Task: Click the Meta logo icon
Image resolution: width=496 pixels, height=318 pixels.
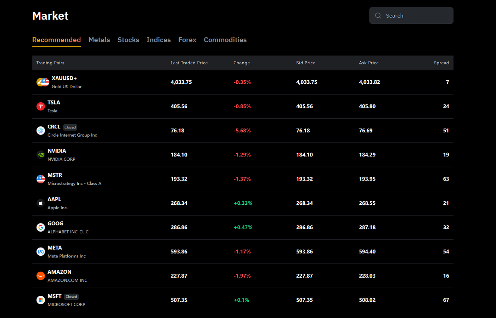Action: pos(41,252)
